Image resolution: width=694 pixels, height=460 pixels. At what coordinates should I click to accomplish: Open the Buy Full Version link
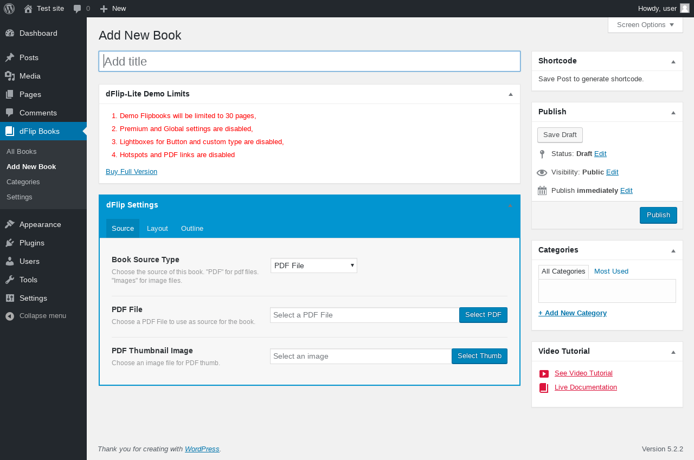[x=131, y=172]
